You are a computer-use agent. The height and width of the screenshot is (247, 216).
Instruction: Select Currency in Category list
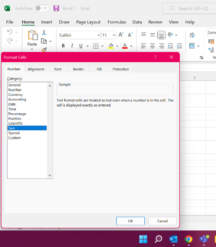coord(27,95)
